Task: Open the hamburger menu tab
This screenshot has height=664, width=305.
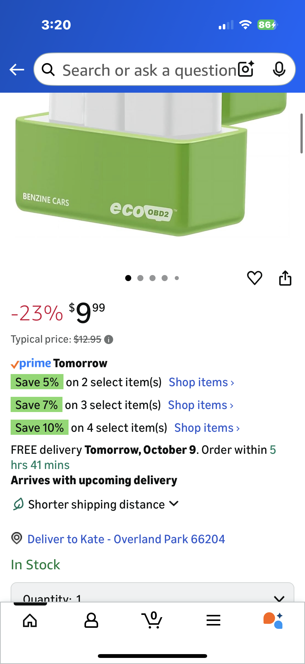Action: [213, 620]
